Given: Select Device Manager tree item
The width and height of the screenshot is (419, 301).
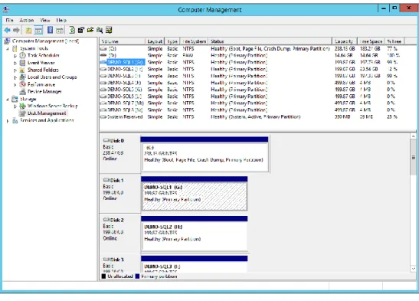Looking at the screenshot, I should point(44,92).
